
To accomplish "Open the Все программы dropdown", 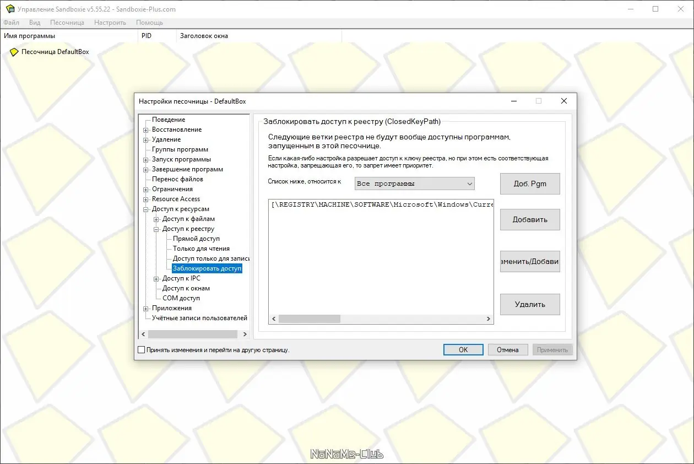I will pyautogui.click(x=415, y=184).
